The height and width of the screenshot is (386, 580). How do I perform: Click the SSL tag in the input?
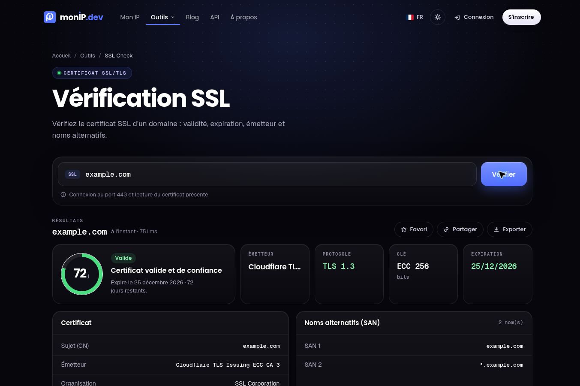click(72, 174)
